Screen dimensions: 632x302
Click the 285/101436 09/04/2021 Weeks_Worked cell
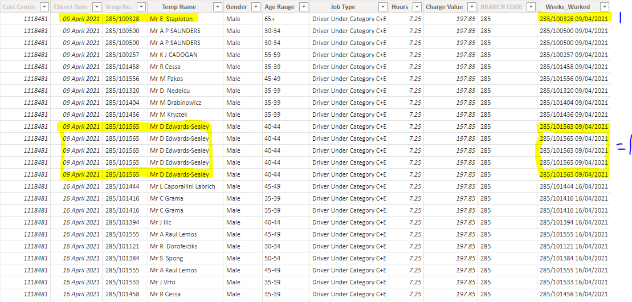tap(574, 115)
